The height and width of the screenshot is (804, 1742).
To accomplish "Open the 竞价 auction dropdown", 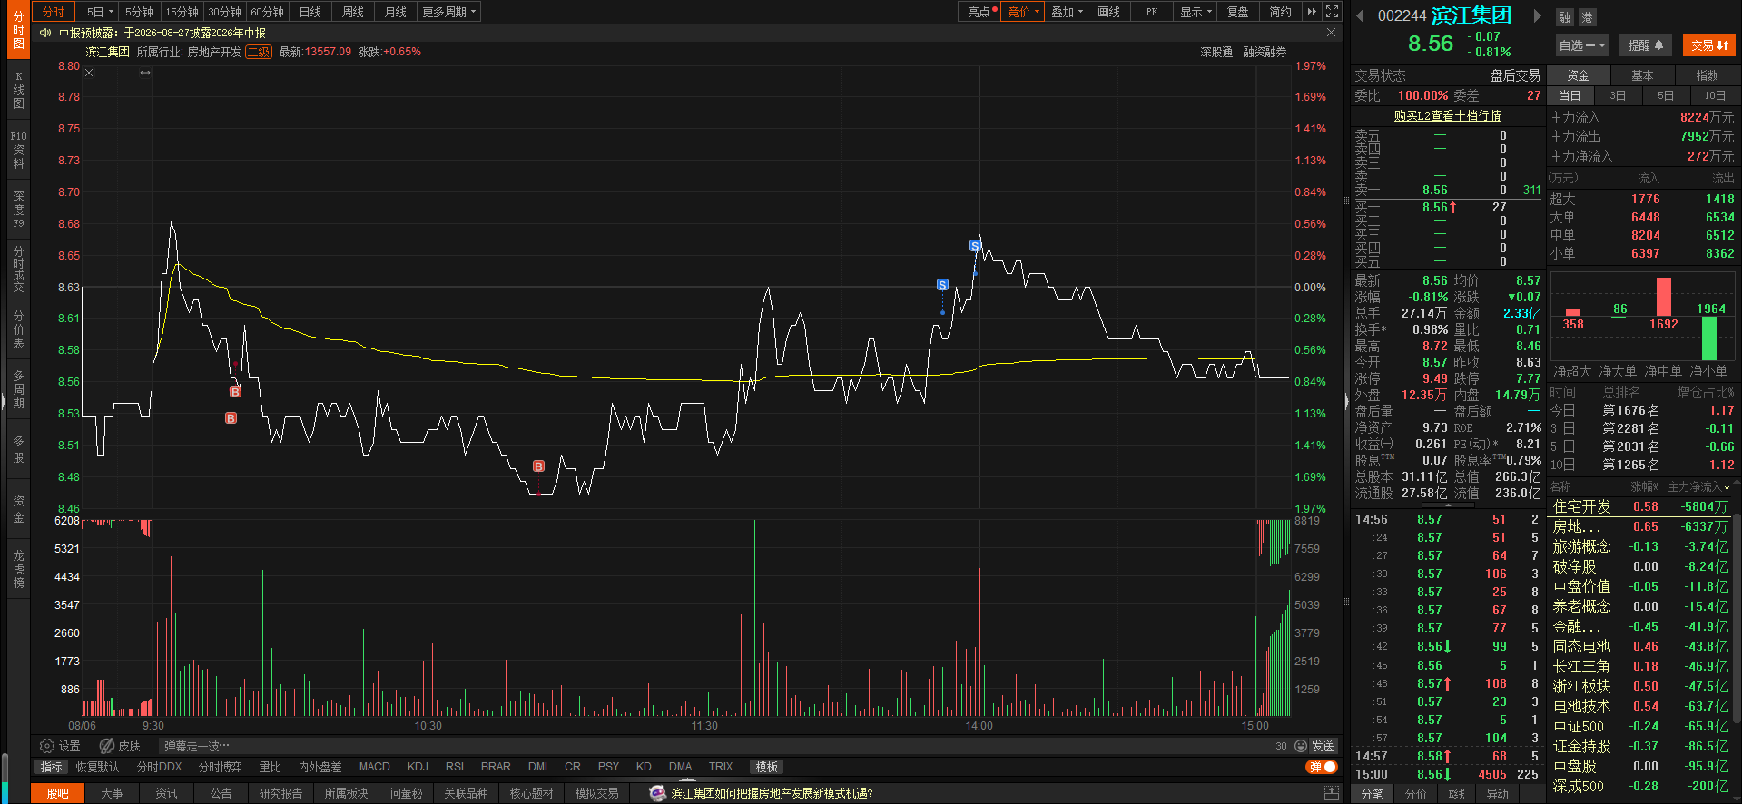I will pos(1023,12).
